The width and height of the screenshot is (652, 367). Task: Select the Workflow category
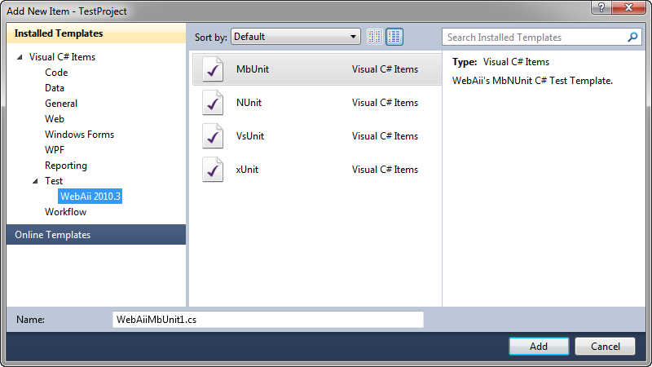(66, 212)
